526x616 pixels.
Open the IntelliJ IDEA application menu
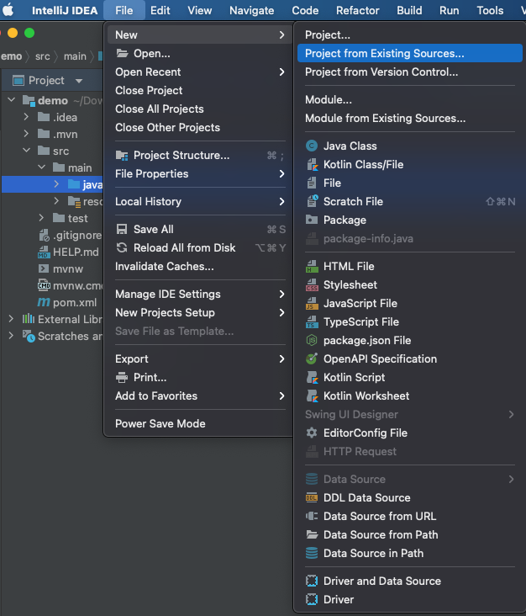(x=65, y=10)
